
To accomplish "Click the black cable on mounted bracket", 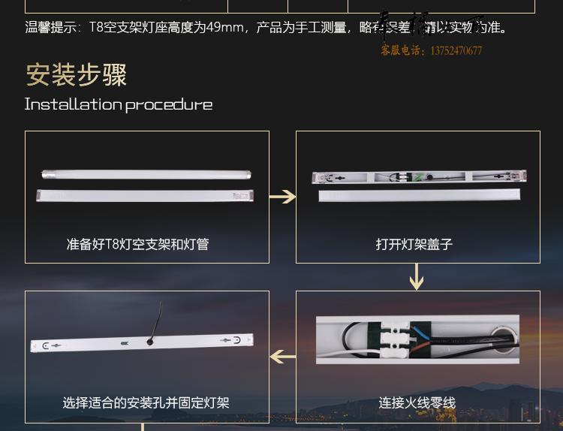I will point(155,323).
